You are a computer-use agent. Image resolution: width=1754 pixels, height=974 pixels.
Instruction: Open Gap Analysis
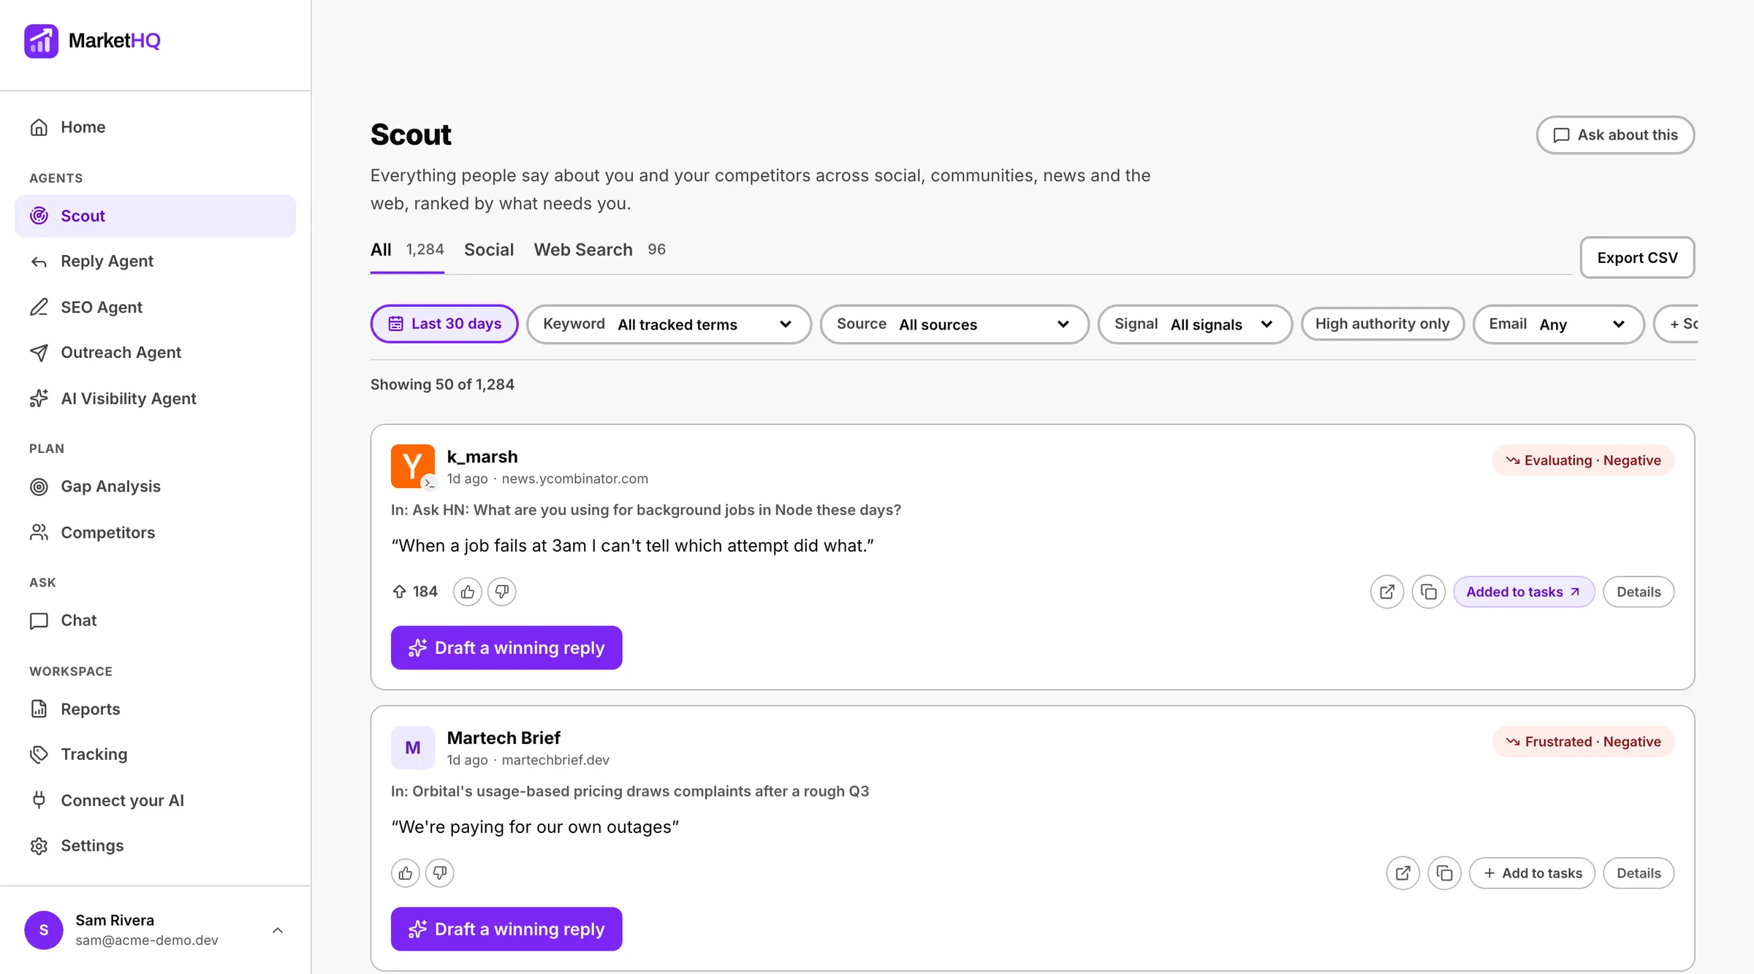coord(155,487)
